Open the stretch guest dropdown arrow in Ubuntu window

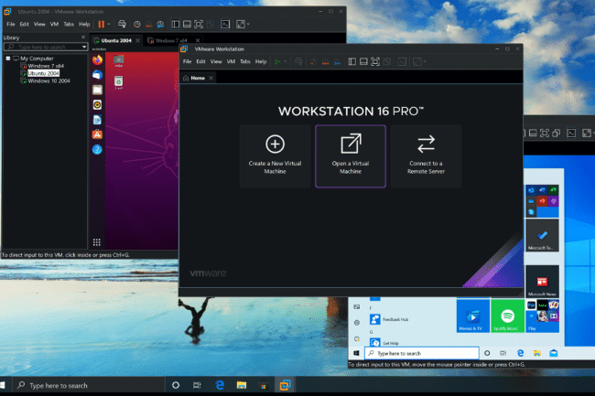(248, 25)
